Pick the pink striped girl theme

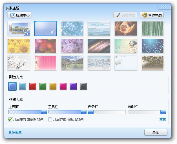tap(45, 63)
